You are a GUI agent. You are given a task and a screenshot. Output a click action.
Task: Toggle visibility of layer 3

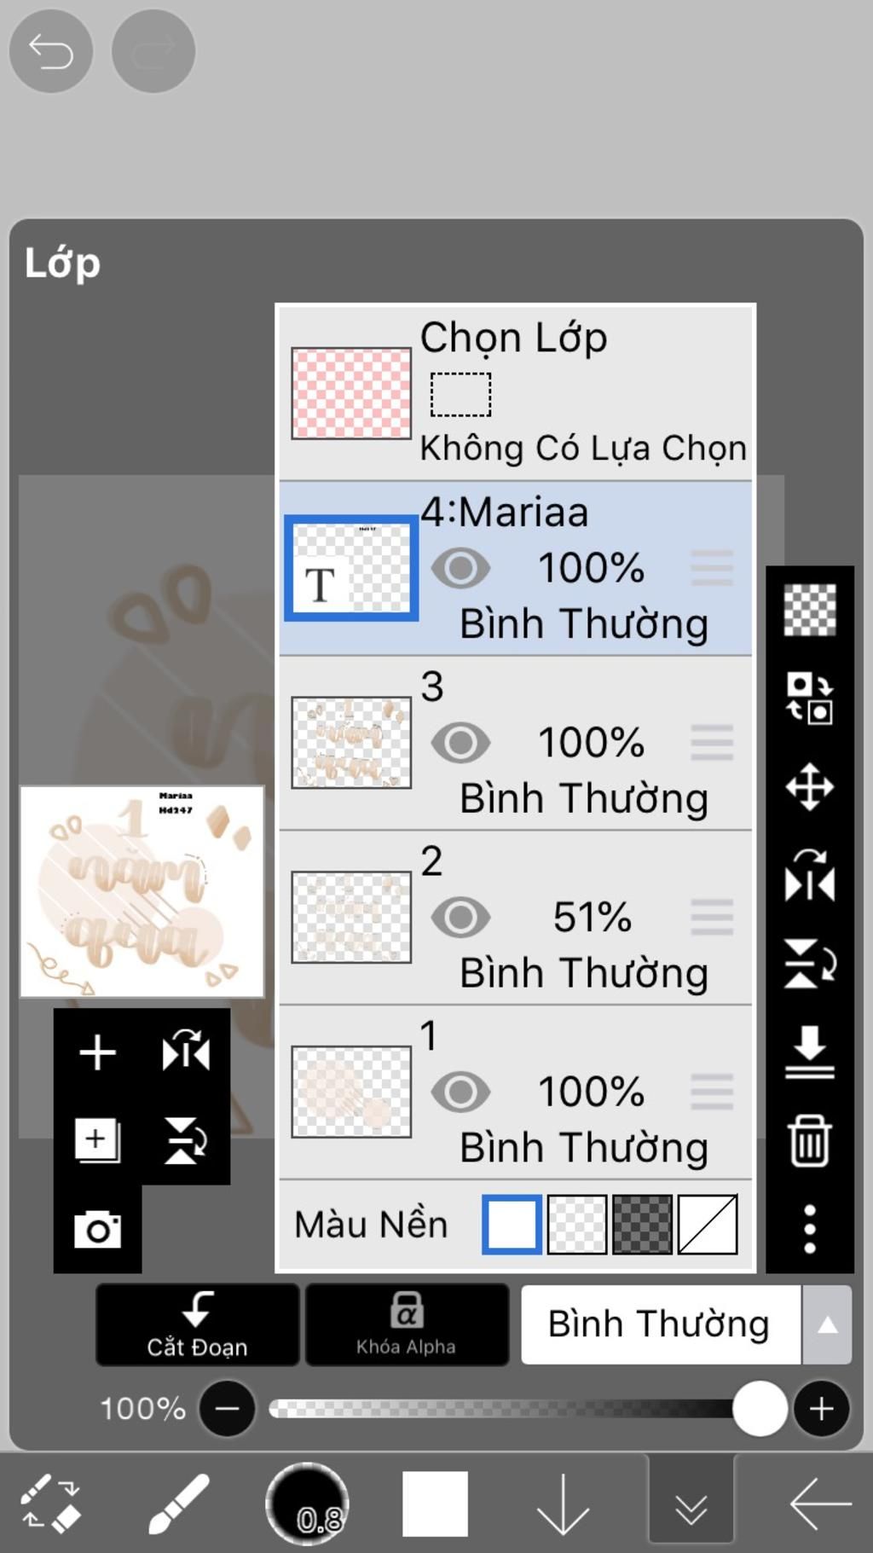[x=460, y=743]
